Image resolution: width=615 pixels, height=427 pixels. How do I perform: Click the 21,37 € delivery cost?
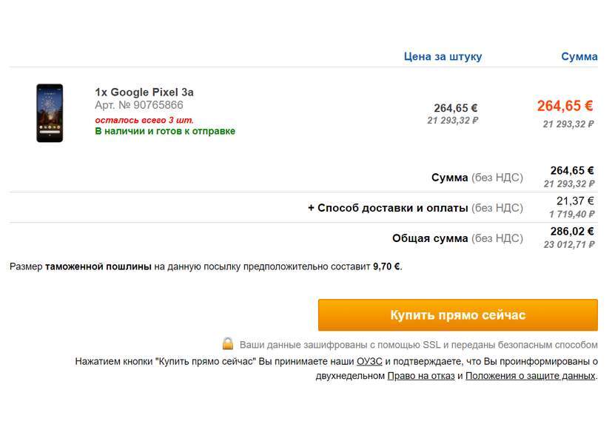575,201
